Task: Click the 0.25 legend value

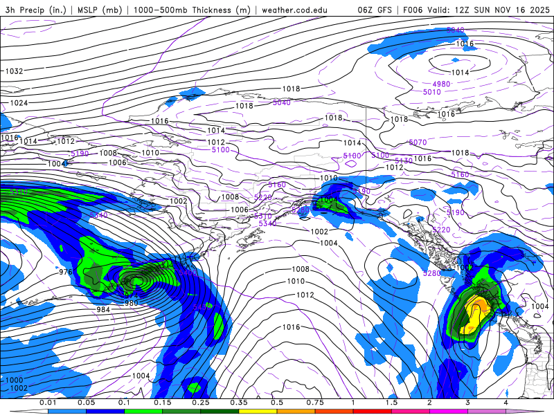Action: (201, 403)
